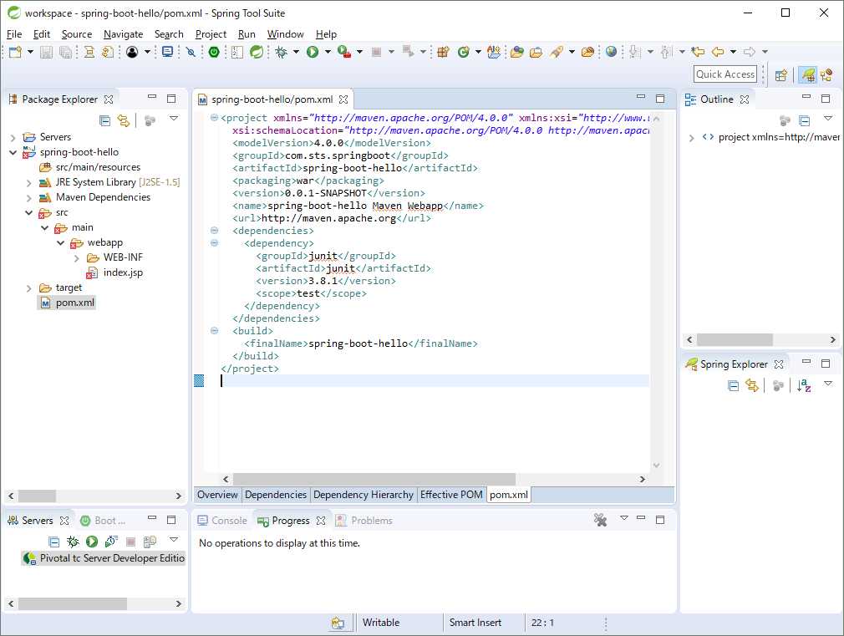
Task: Expand the project node in Outline view
Action: tap(692, 138)
